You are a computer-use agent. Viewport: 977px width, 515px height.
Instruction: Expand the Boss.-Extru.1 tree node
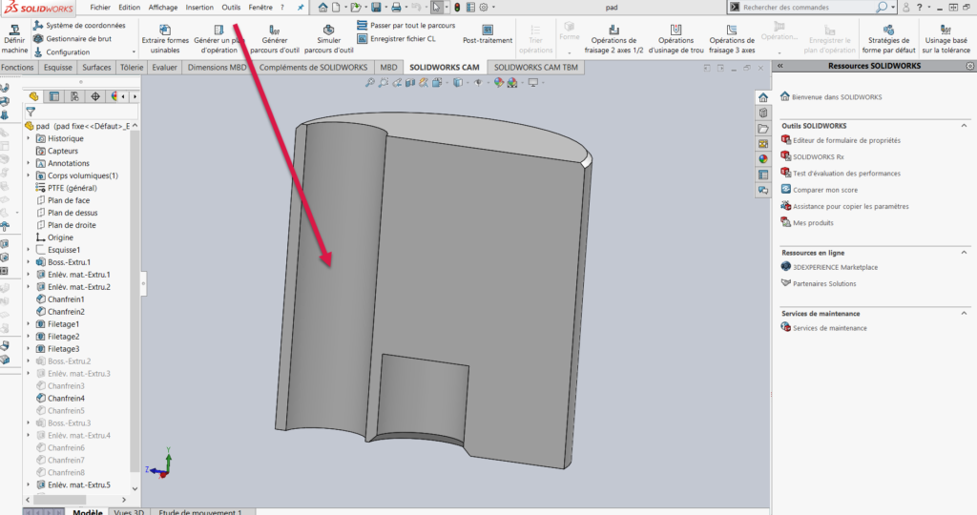pos(29,262)
